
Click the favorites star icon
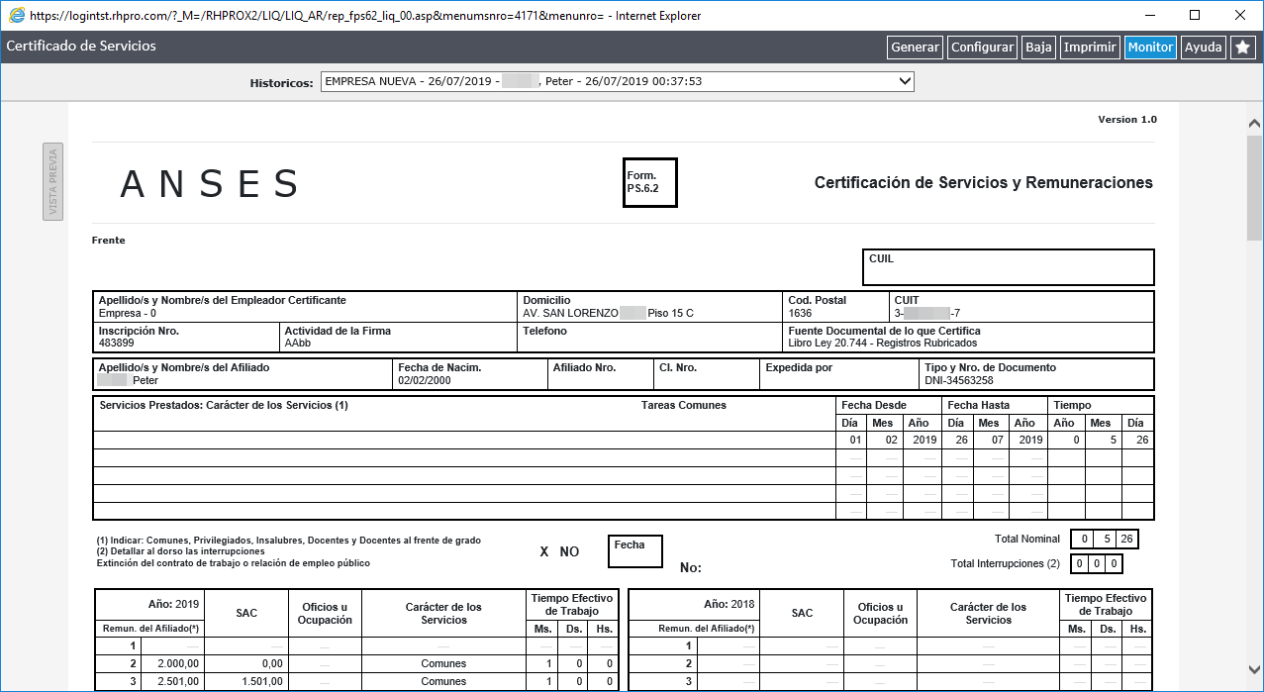(x=1243, y=47)
